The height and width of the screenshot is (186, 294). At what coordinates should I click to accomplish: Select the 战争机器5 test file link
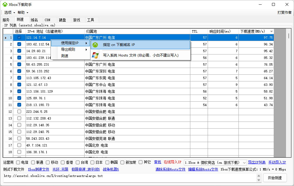[111, 169]
